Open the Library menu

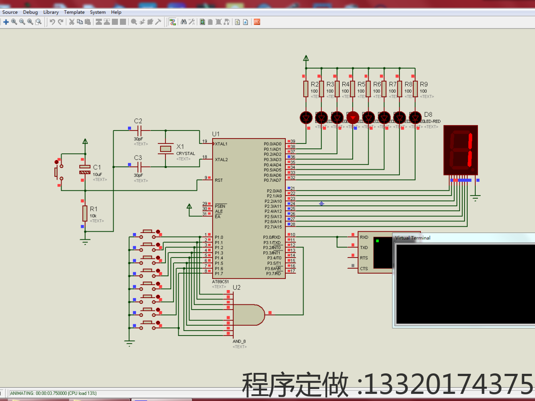[x=51, y=12]
